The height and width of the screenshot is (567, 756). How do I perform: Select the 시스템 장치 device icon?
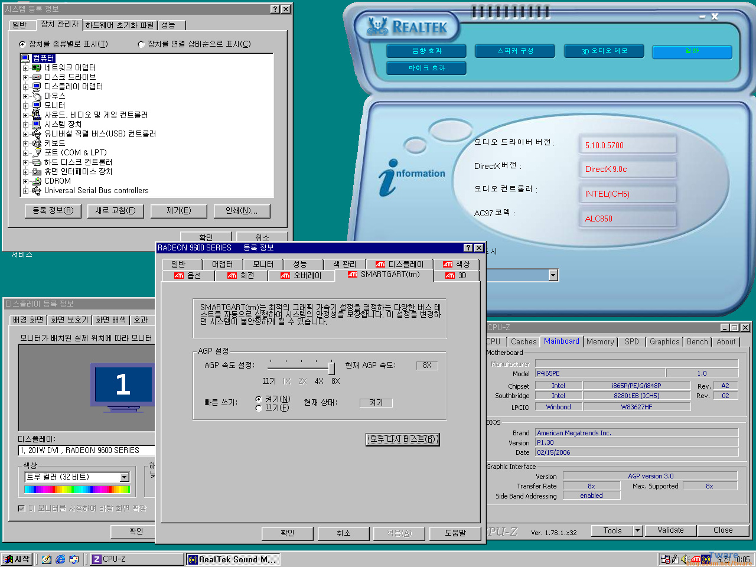pyautogui.click(x=37, y=124)
